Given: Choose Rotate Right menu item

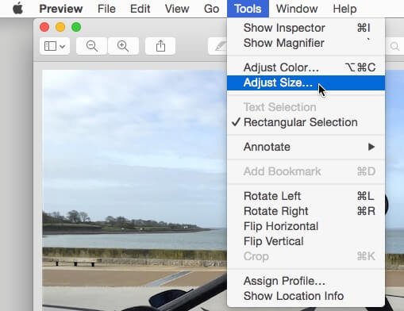Looking at the screenshot, I should point(306,211).
